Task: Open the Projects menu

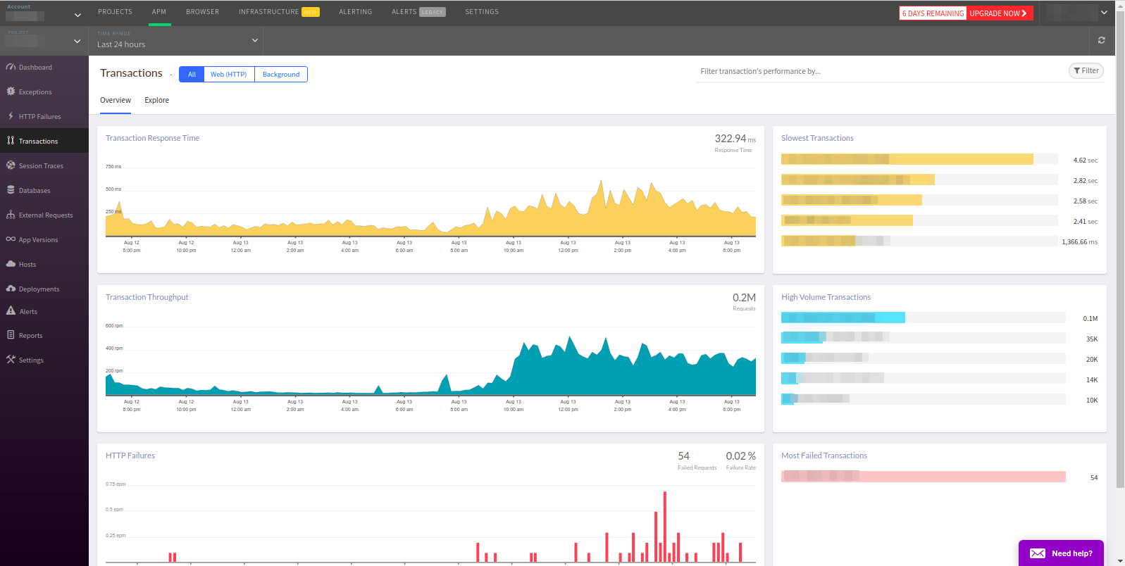Action: pyautogui.click(x=115, y=12)
